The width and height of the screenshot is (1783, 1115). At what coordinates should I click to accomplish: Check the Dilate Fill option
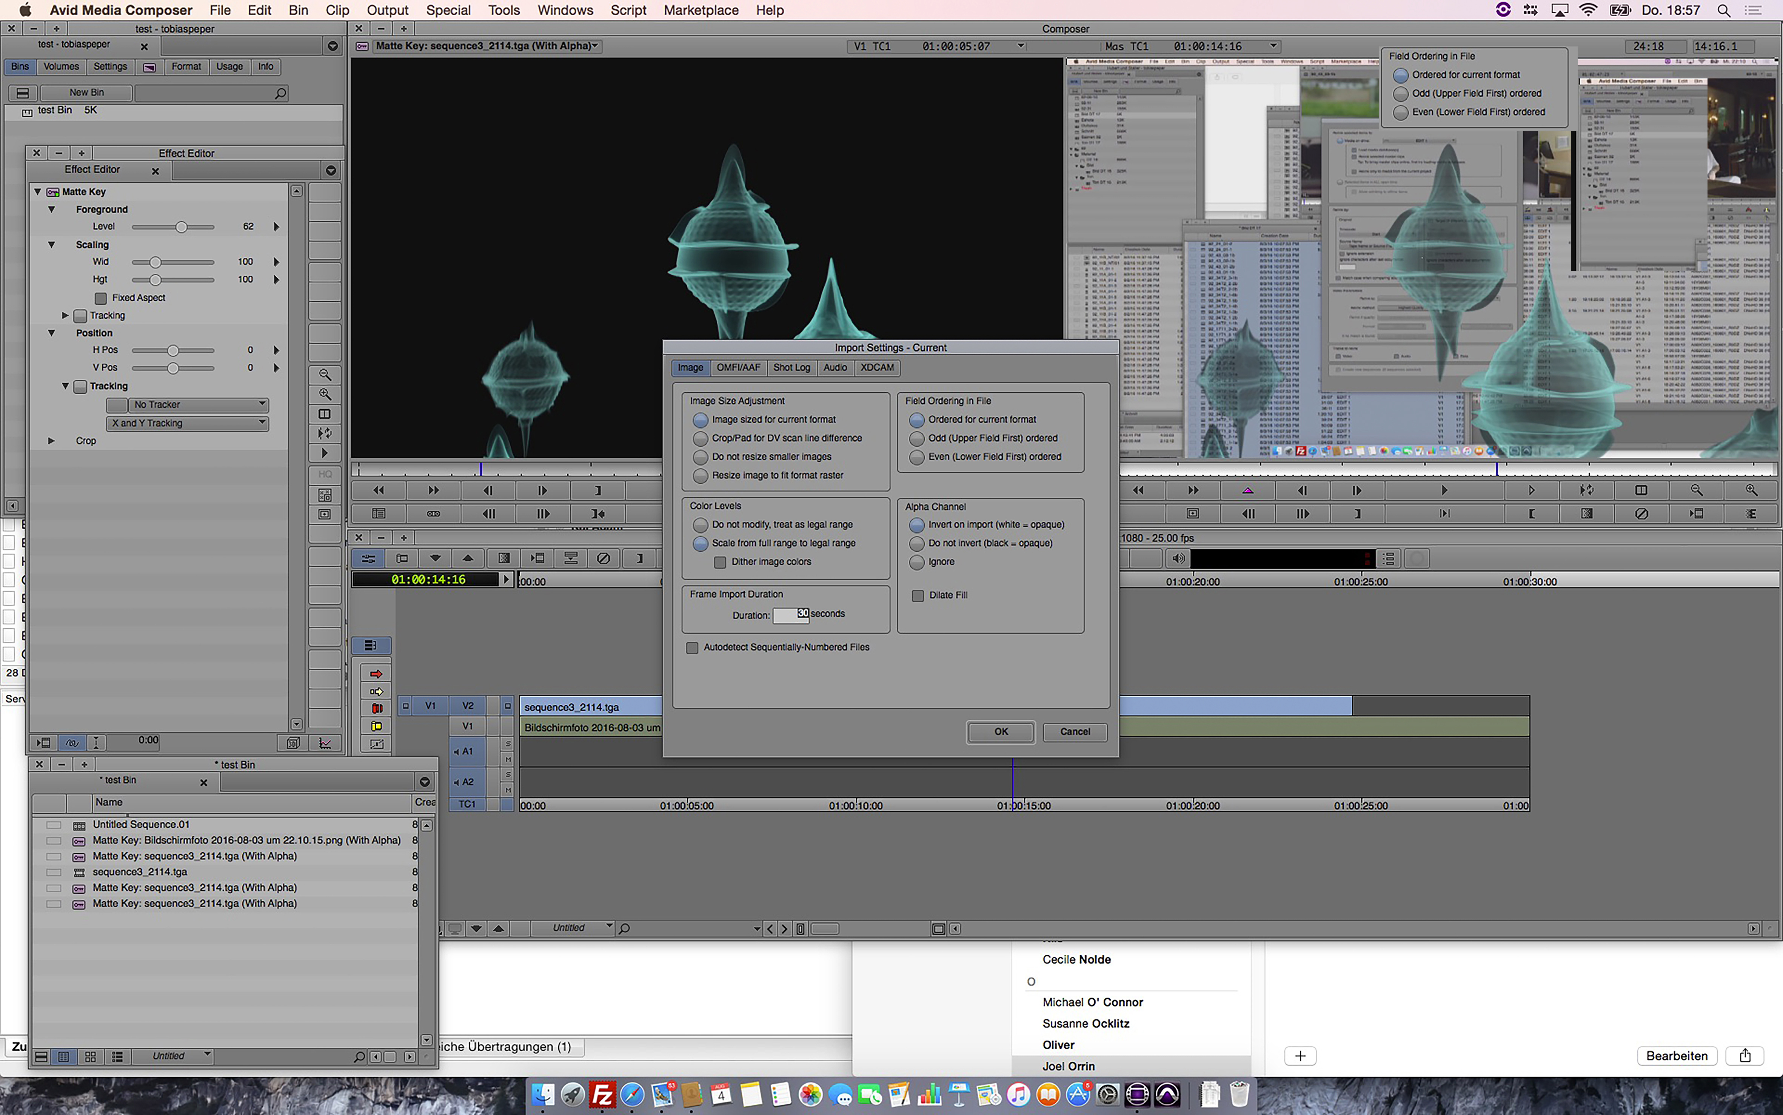click(x=918, y=596)
